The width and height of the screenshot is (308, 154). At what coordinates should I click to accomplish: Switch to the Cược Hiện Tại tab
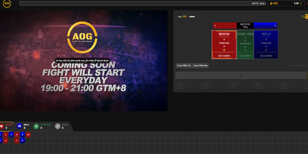[184, 65]
